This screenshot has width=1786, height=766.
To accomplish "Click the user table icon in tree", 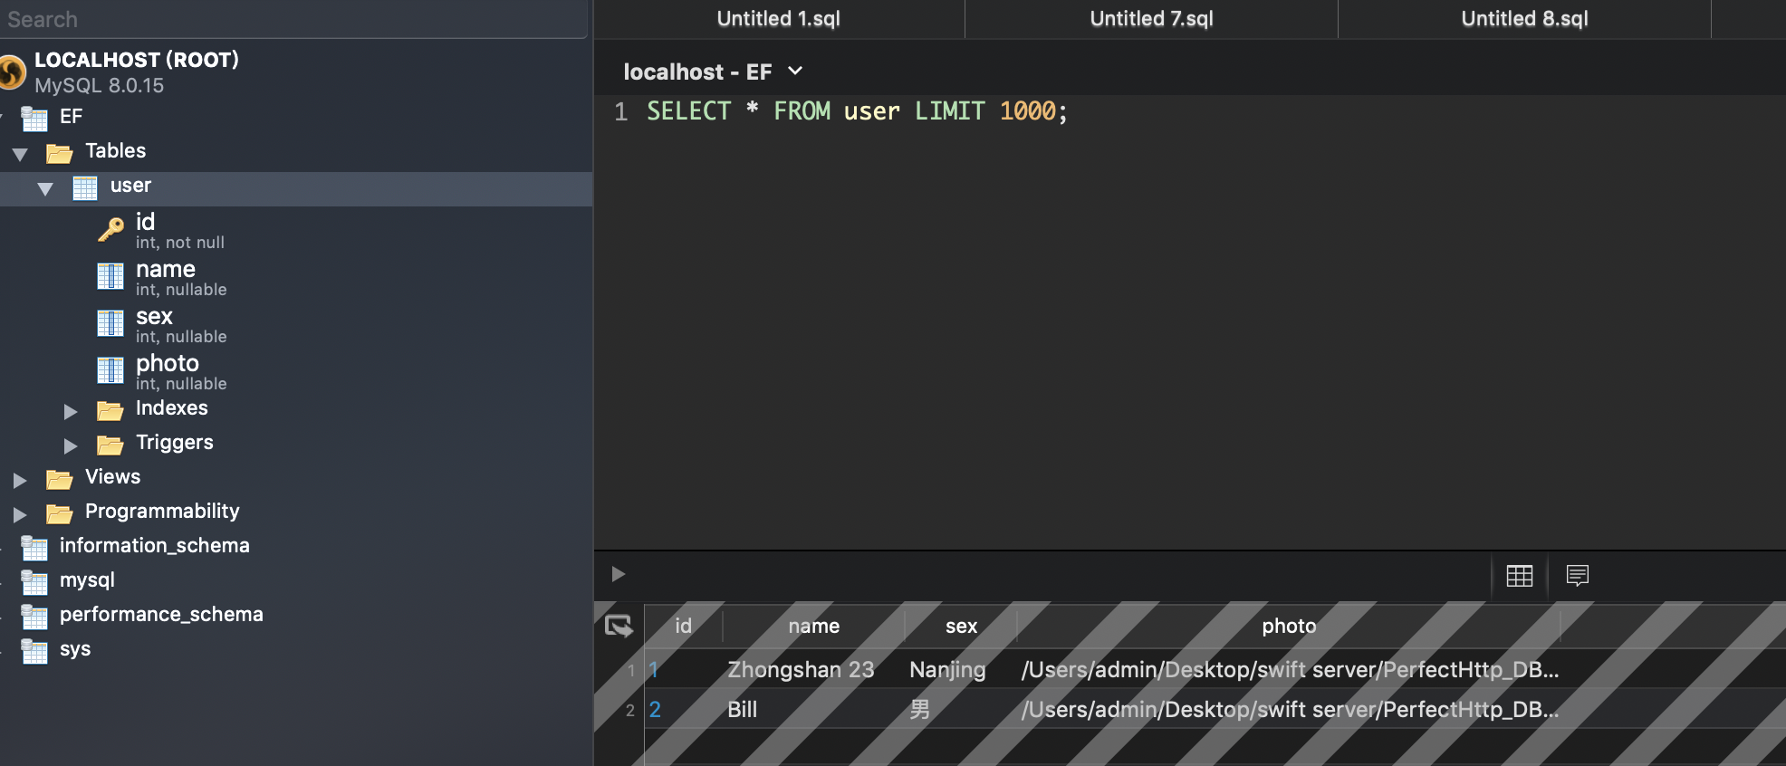I will [85, 187].
